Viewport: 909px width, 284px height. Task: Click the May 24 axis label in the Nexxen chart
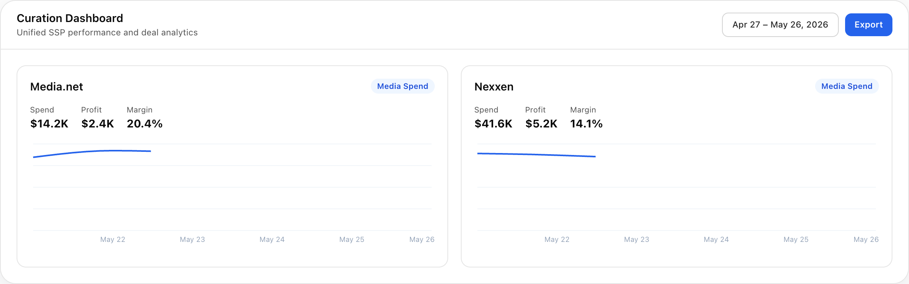point(716,240)
